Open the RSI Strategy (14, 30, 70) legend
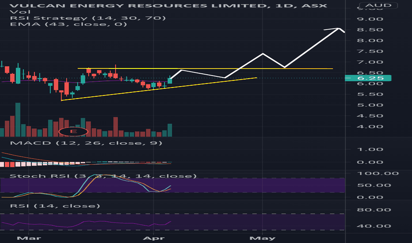 (x=88, y=18)
